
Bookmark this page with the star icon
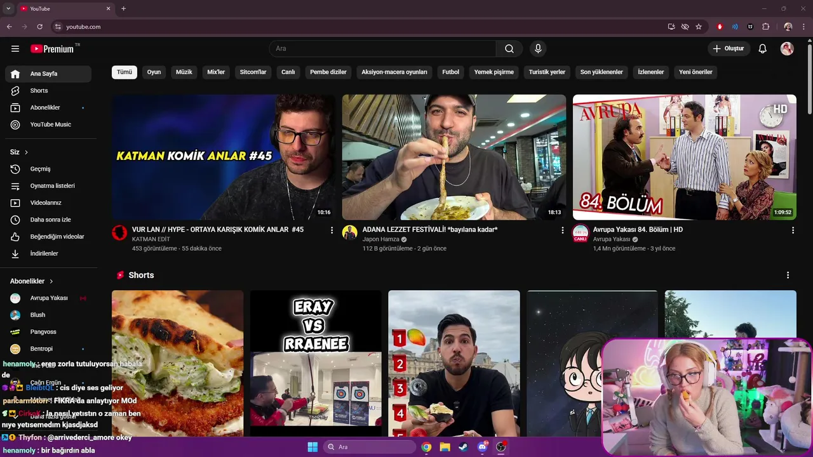coord(699,27)
